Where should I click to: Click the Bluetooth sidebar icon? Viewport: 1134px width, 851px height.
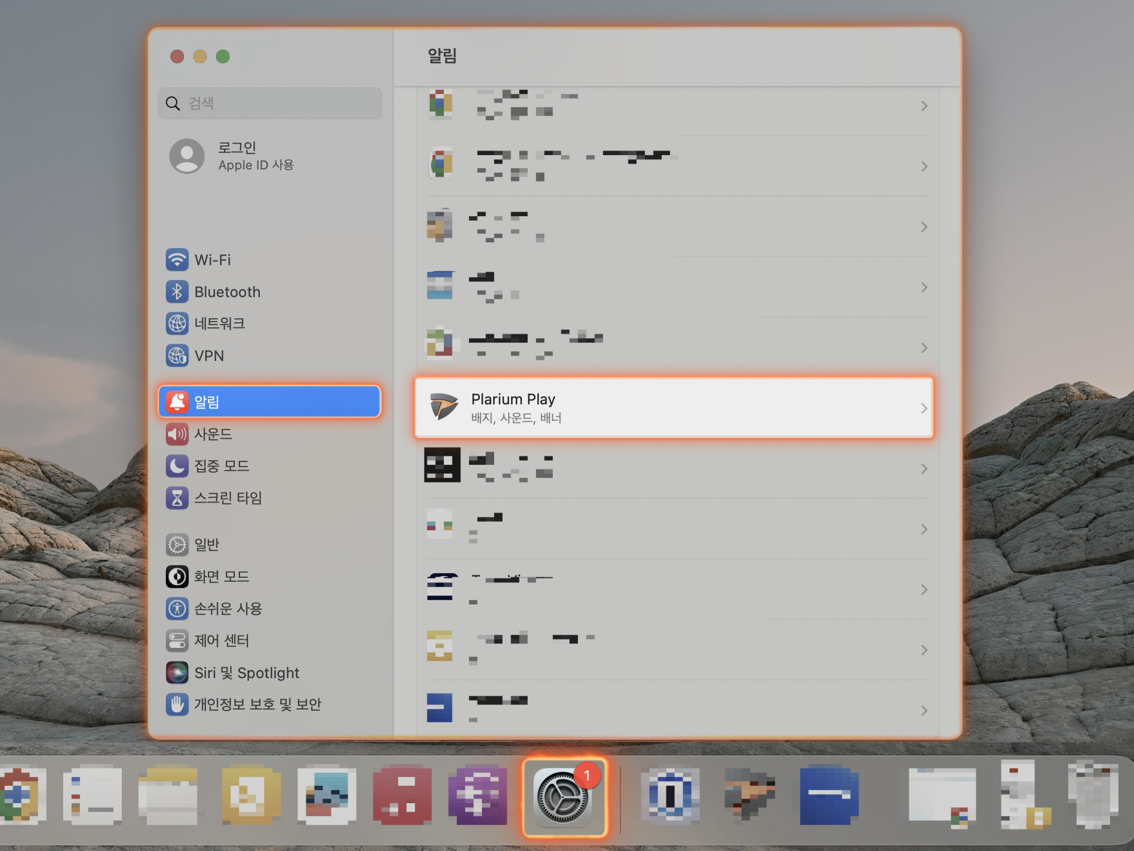click(177, 292)
